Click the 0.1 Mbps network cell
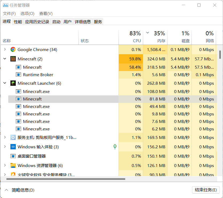 (204, 75)
